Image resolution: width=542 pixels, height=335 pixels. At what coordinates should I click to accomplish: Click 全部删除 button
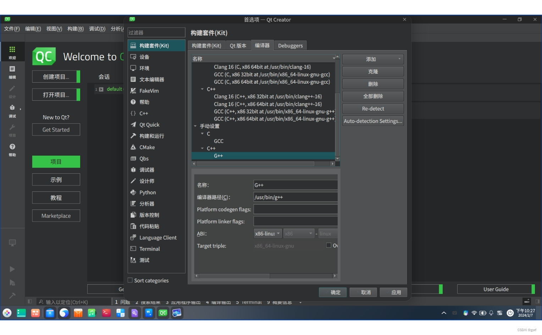click(x=373, y=96)
